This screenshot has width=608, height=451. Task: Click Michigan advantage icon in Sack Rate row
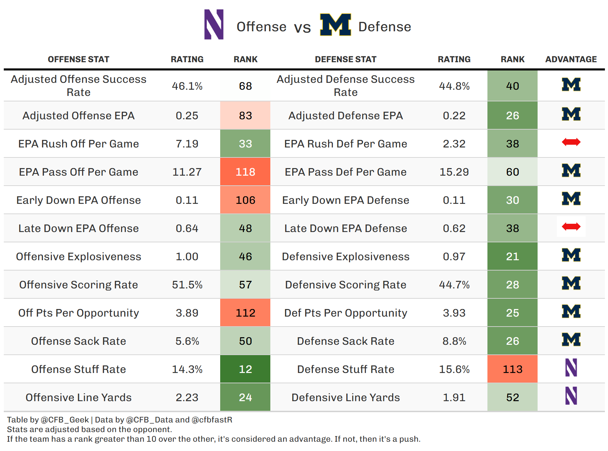click(x=571, y=340)
